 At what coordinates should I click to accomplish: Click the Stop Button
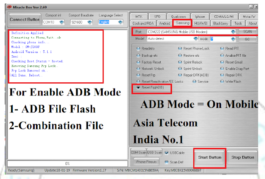(243, 157)
